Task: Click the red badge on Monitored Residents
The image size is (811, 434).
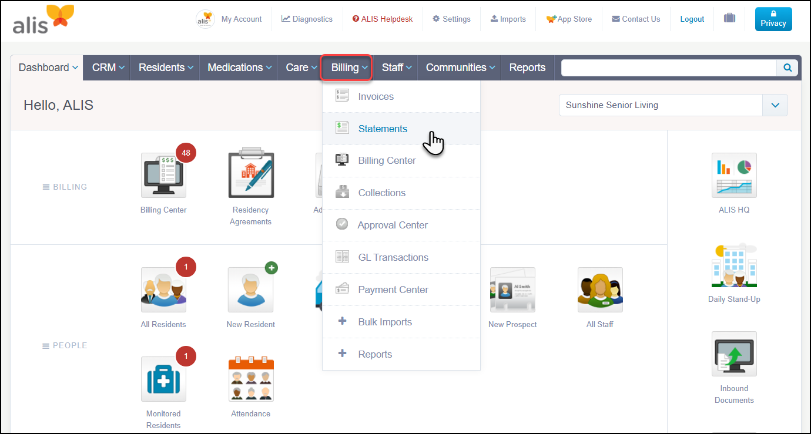Action: click(186, 356)
